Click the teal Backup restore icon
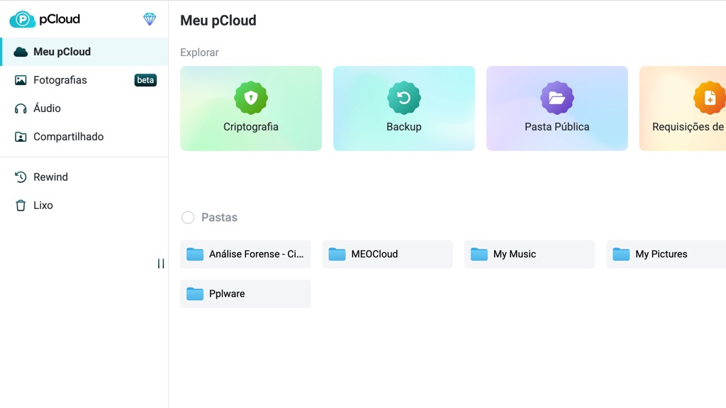This screenshot has height=408, width=726. [x=404, y=98]
